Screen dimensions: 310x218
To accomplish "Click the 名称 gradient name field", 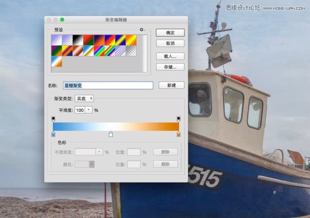I will pyautogui.click(x=108, y=85).
